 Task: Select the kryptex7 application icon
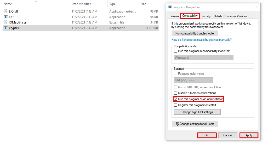[x=6, y=28]
